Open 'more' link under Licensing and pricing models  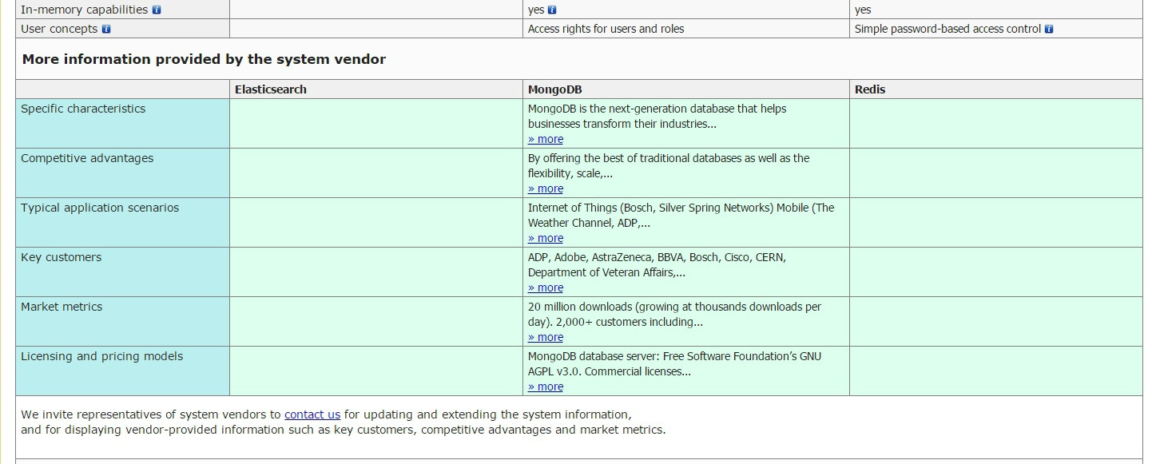tap(546, 387)
